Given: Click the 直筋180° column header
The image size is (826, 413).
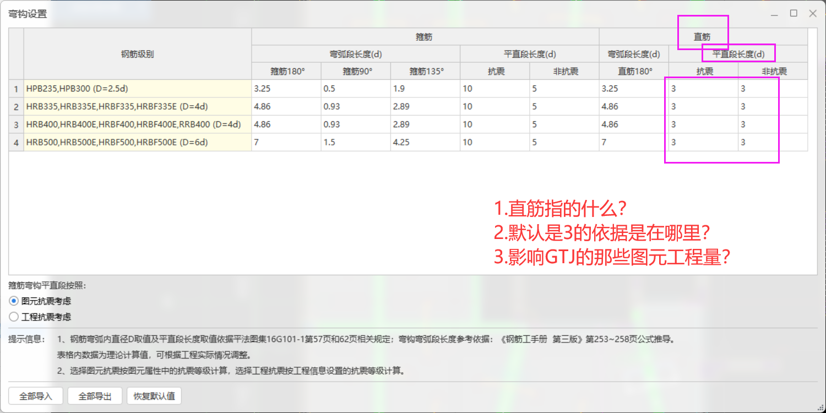Looking at the screenshot, I should 634,71.
